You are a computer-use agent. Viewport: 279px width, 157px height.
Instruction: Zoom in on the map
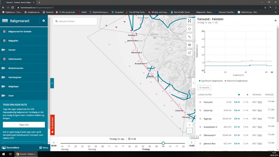pyautogui.click(x=189, y=125)
